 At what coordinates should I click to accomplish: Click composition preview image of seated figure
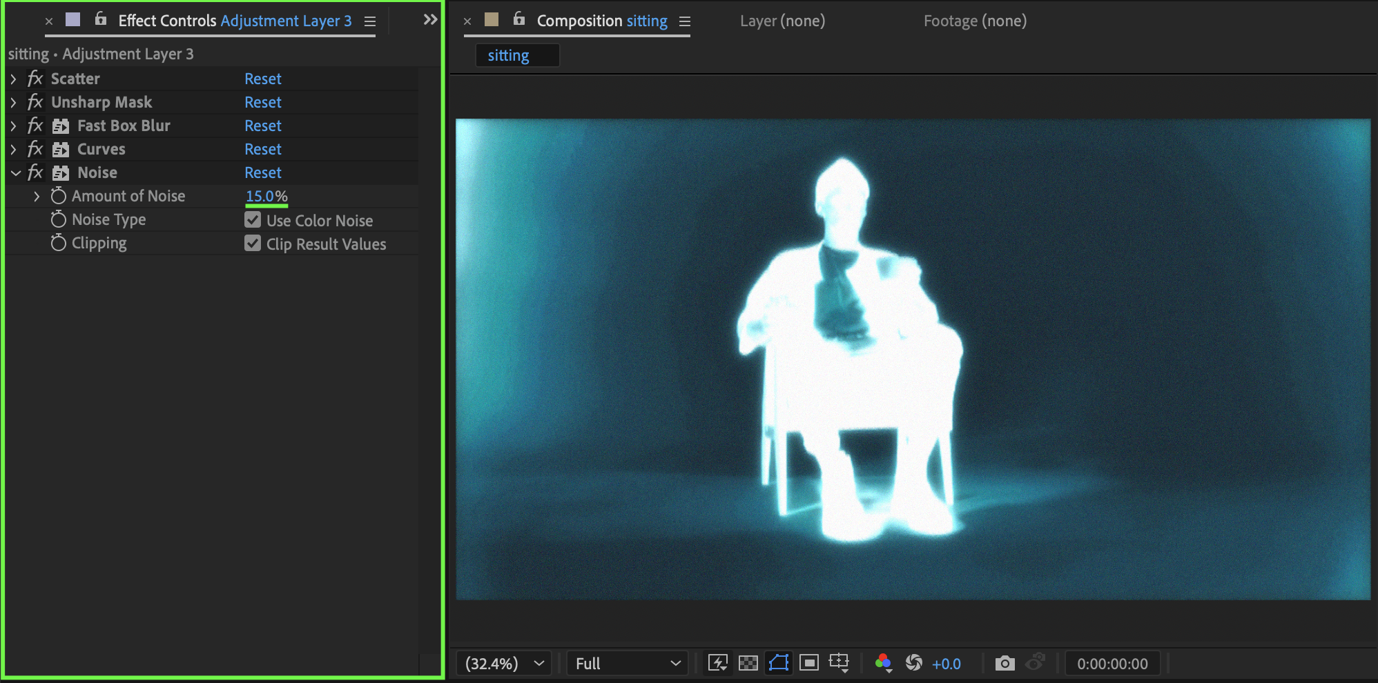pos(913,359)
